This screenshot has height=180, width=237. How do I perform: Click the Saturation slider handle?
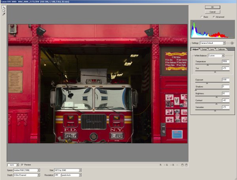point(215,111)
